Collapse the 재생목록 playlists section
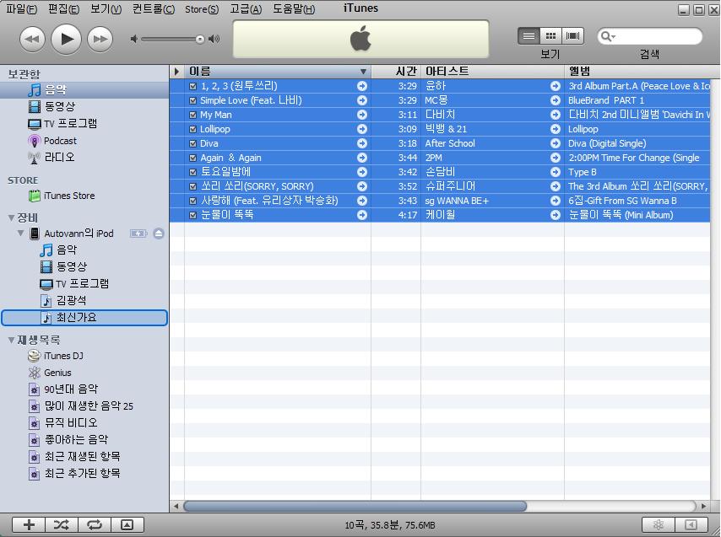Screen dimensions: 721x537 point(11,340)
